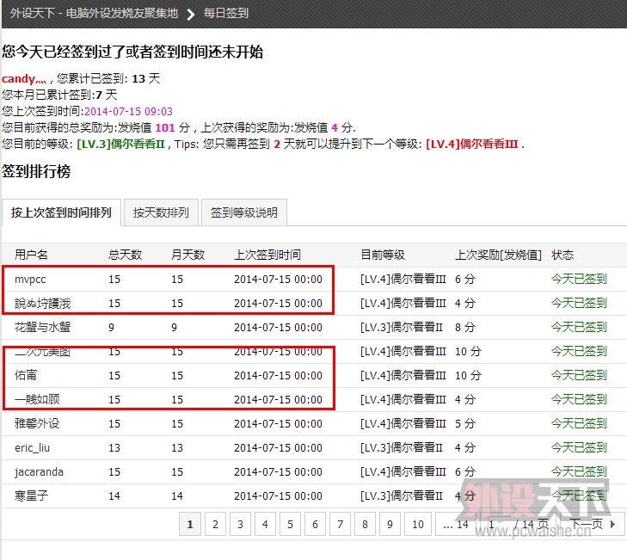Open the candy username profile link

[x=24, y=78]
